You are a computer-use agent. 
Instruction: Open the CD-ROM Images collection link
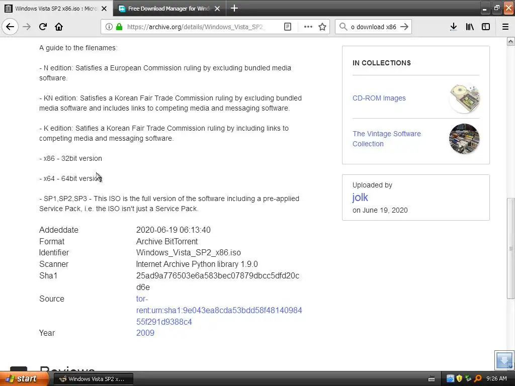pos(379,98)
